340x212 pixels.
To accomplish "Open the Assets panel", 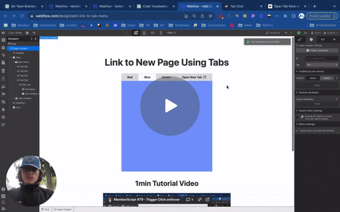I will pyautogui.click(x=4, y=102).
